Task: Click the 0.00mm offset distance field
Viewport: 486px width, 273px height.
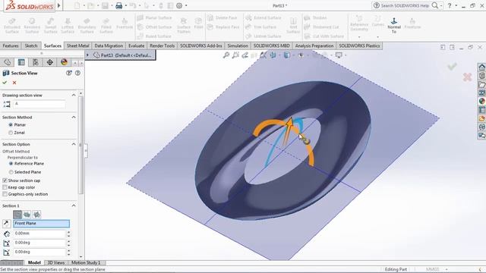Action: (x=39, y=234)
